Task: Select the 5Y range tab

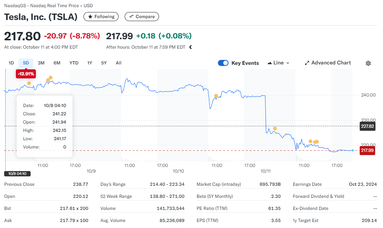Action: coord(104,63)
